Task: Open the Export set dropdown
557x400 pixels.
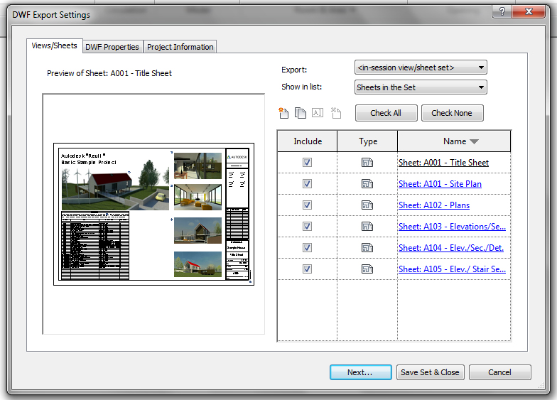Action: [421, 67]
